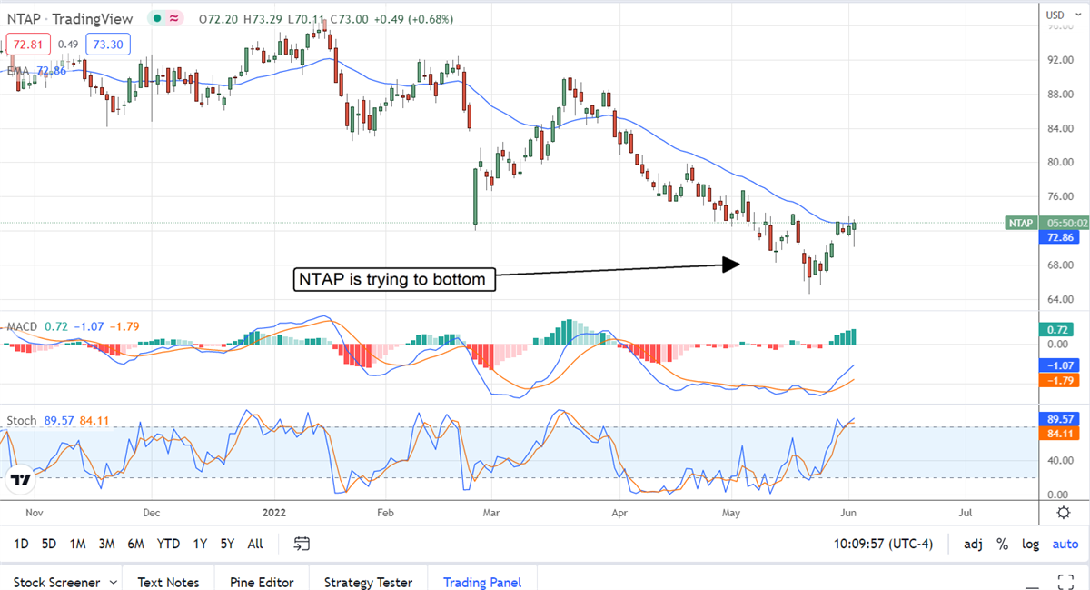Switch to the Pine Editor tab
1090x590 pixels.
[x=262, y=582]
